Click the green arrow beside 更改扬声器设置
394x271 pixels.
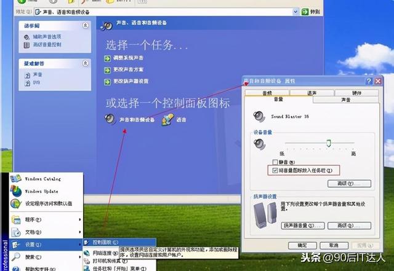[x=107, y=82]
